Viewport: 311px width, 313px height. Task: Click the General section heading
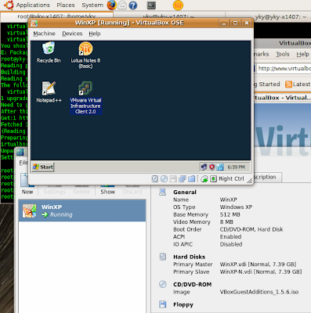(x=185, y=192)
